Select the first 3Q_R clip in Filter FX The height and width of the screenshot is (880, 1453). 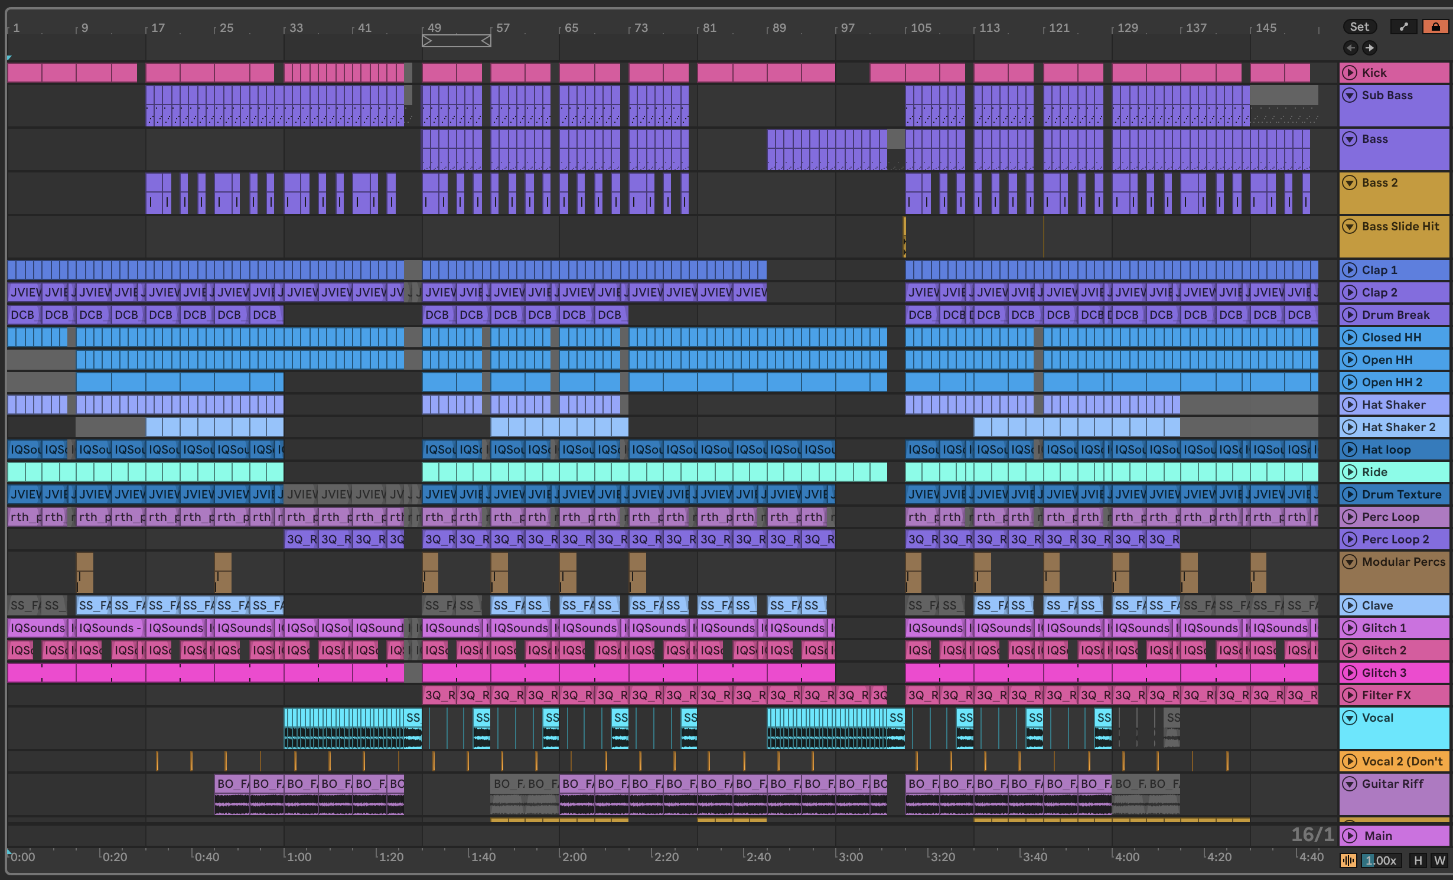click(x=439, y=695)
